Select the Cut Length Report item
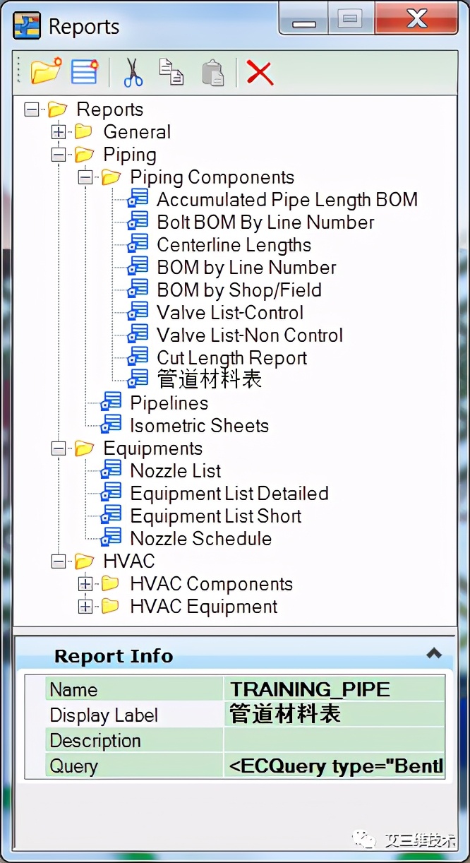Viewport: 470px width, 863px height. point(232,358)
